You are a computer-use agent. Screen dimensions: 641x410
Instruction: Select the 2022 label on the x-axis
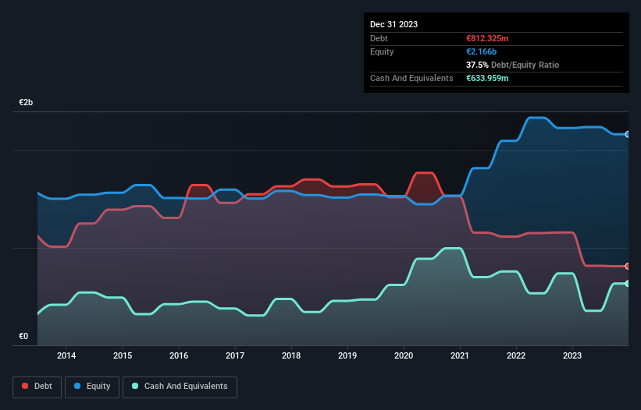pyautogui.click(x=516, y=355)
